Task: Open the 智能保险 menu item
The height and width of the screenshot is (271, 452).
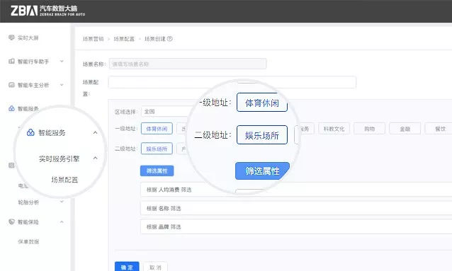Action: 28,222
